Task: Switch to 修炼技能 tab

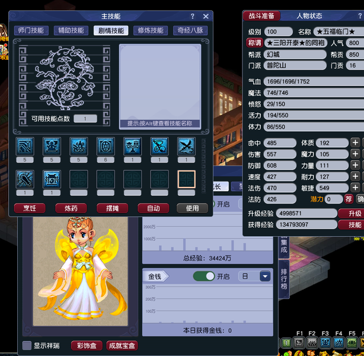Action: [151, 30]
